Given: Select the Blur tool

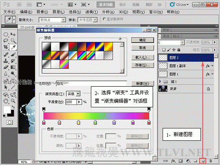Looking at the screenshot, I should point(6,74).
